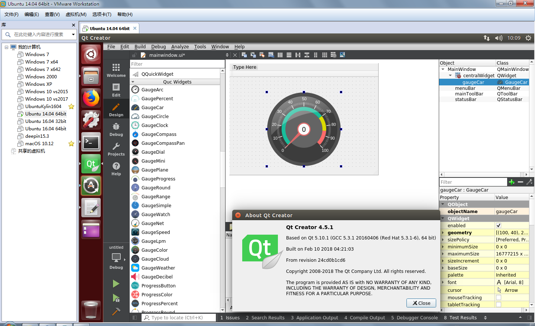Image resolution: width=535 pixels, height=326 pixels.
Task: Apply grid layout icon in toolbar
Action: pyautogui.click(x=324, y=55)
